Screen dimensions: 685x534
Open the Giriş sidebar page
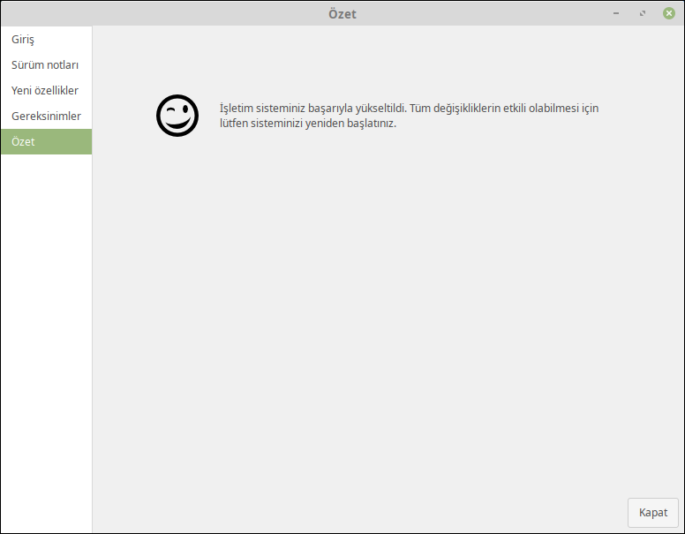coord(46,40)
